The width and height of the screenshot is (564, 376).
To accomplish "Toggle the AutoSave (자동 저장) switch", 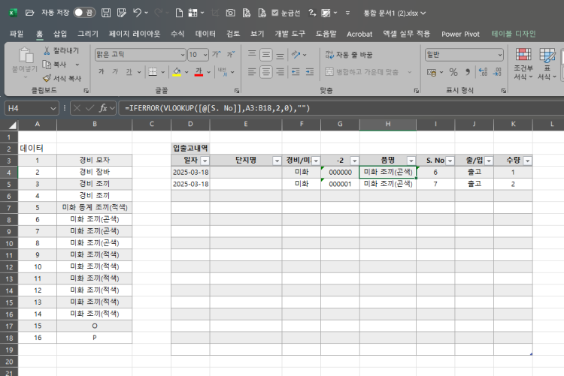I will [x=83, y=13].
